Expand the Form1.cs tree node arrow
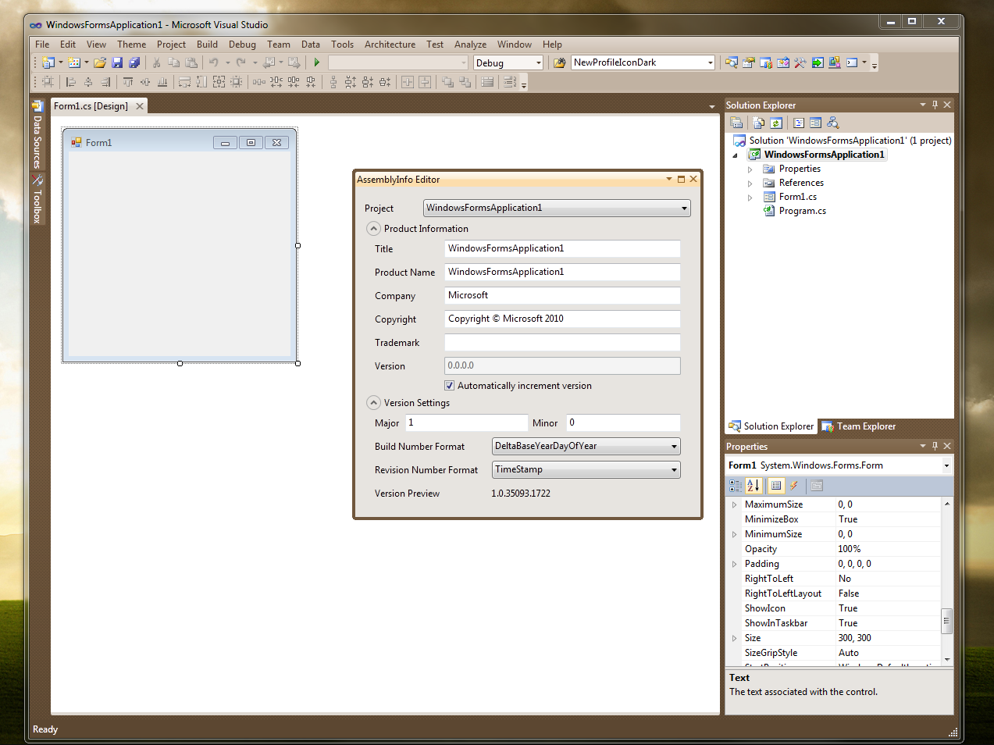 point(750,198)
